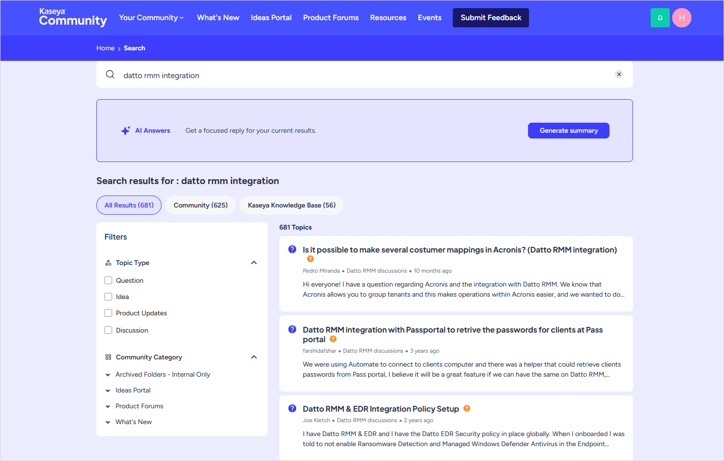The width and height of the screenshot is (724, 461).
Task: Click into the search input field
Action: 364,75
